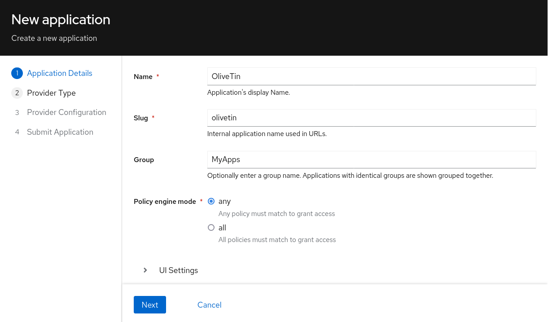This screenshot has width=548, height=322.
Task: Go to the Provider Type step
Action: (x=51, y=93)
